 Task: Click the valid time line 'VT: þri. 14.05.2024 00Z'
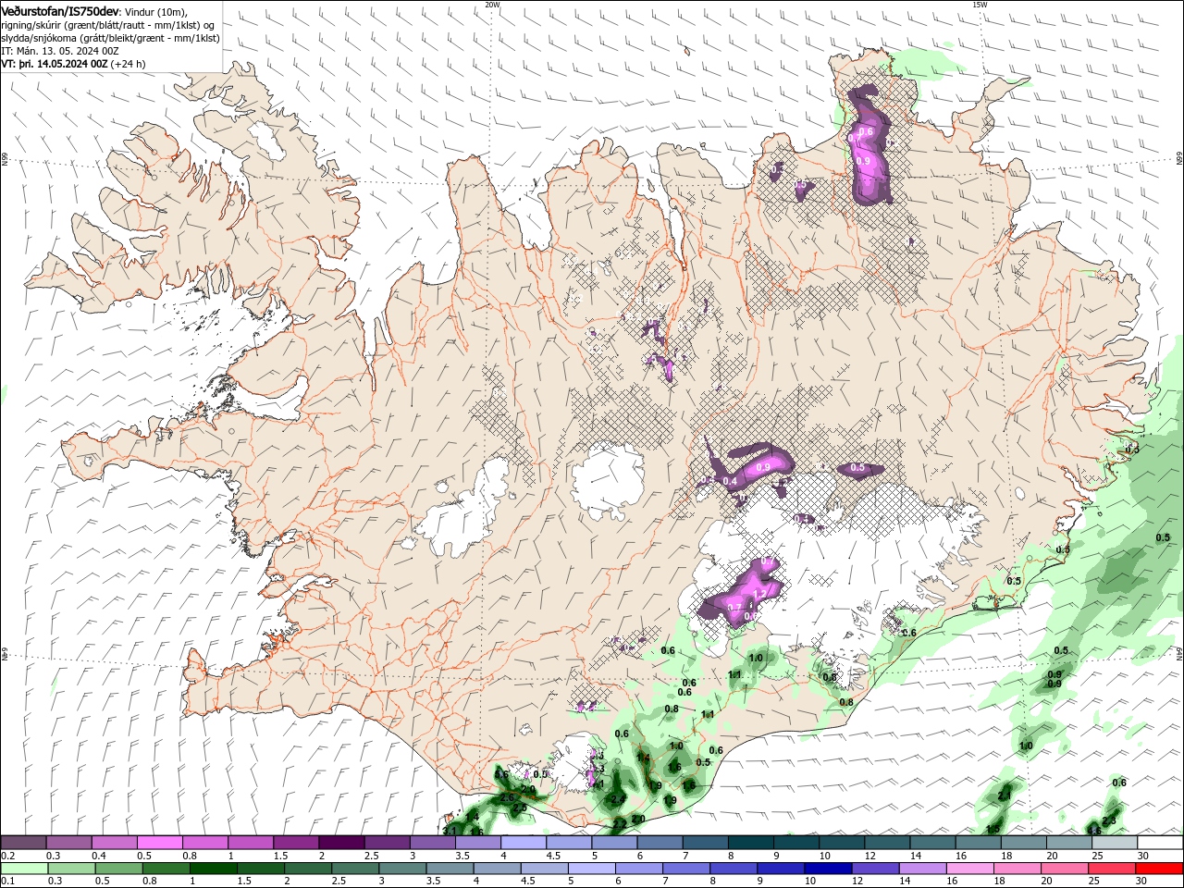[x=55, y=64]
